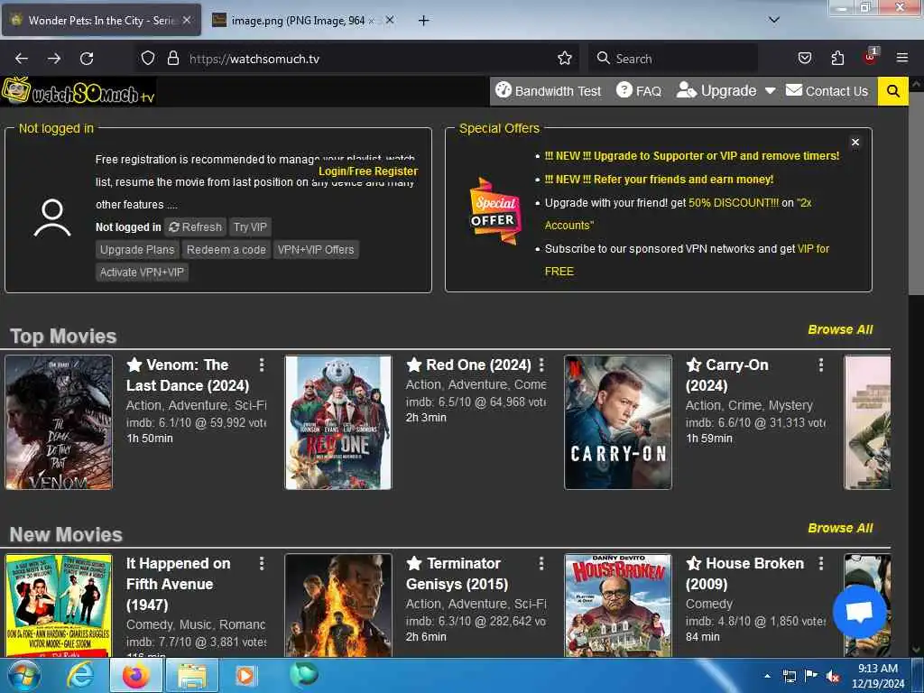Open It Happened on Fifth Avenue options menu
924x693 pixels.
(262, 563)
